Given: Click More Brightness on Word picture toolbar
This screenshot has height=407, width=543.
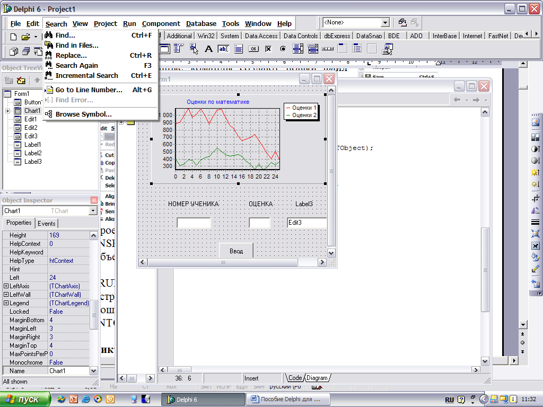Looking at the screenshot, I should (x=536, y=172).
